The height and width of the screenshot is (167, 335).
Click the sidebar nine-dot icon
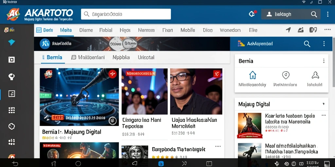[x=11, y=142]
